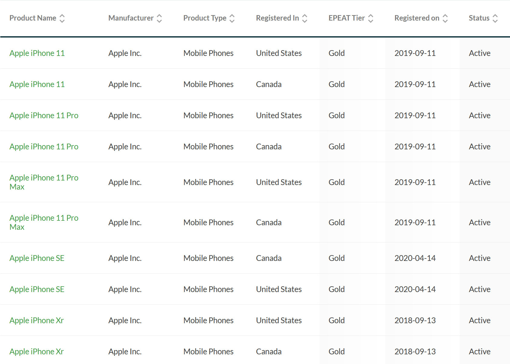
Task: Click United States in iPhone 11 Pro Max row
Action: (x=279, y=182)
